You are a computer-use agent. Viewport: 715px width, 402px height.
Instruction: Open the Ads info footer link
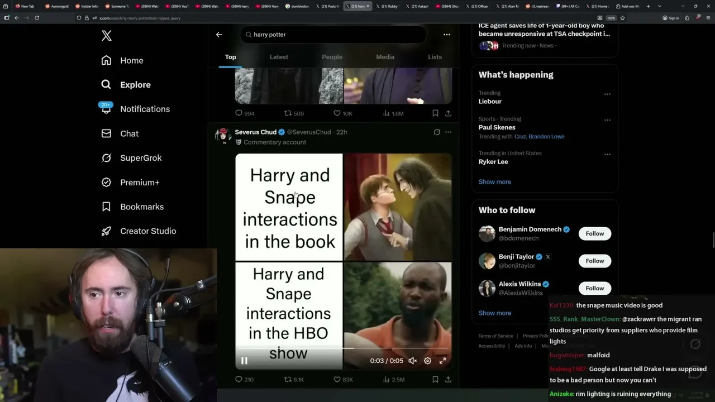pyautogui.click(x=523, y=346)
